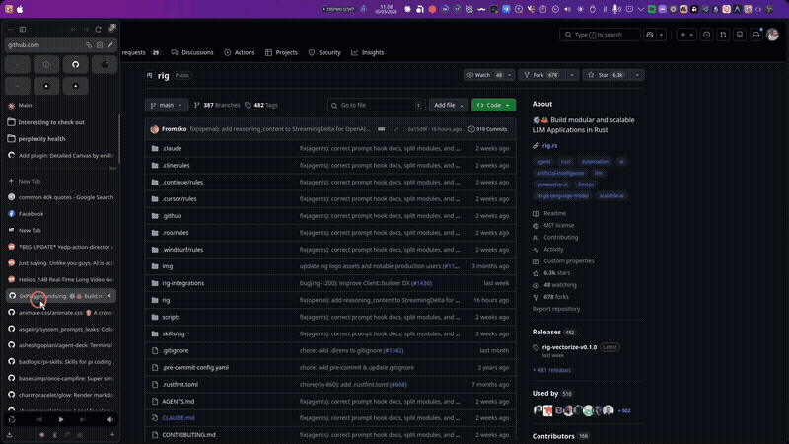Open the Pull requests tab
Screen dimensions: 789x444
click(141, 52)
